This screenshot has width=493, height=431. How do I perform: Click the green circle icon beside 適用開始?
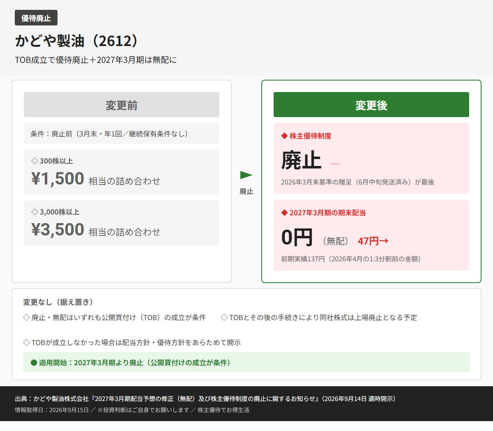point(34,363)
